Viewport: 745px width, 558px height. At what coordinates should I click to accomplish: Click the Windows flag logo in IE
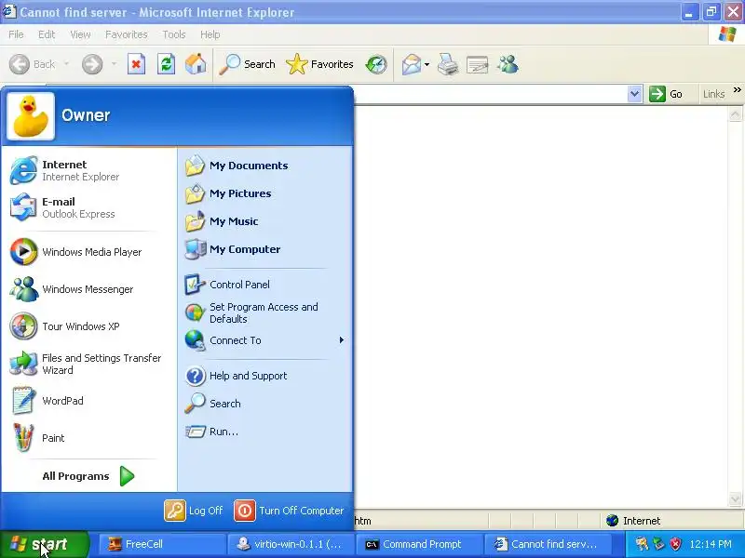point(727,34)
